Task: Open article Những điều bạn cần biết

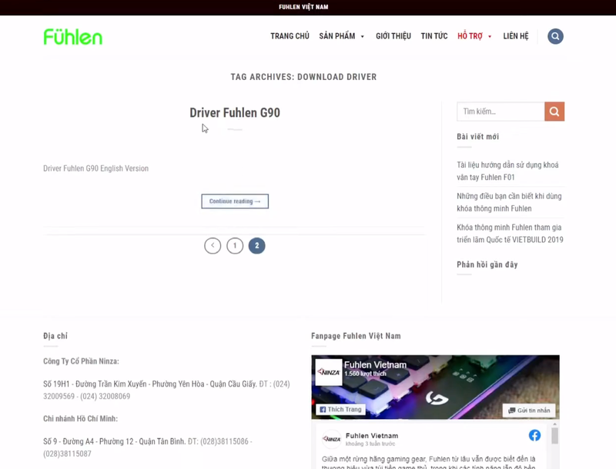Action: [509, 202]
